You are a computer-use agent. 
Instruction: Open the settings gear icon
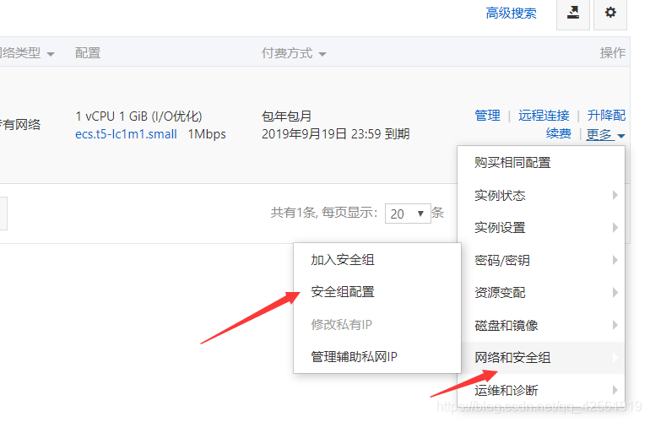click(x=610, y=13)
